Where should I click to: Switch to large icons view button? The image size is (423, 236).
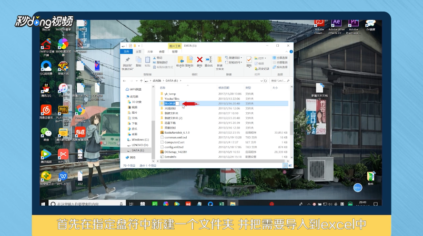pos(290,166)
